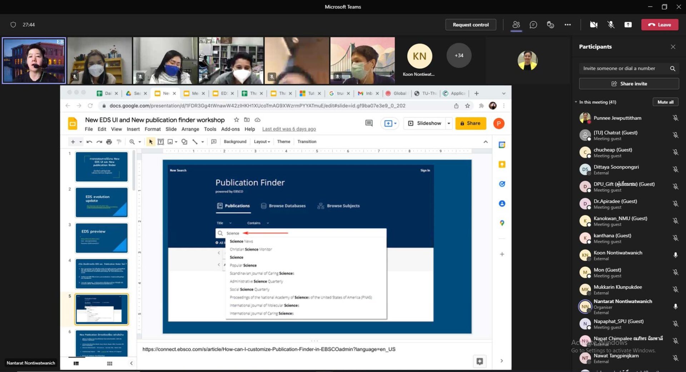Toggle mute for Punnee Jewputtitham
The width and height of the screenshot is (686, 372).
tap(675, 118)
